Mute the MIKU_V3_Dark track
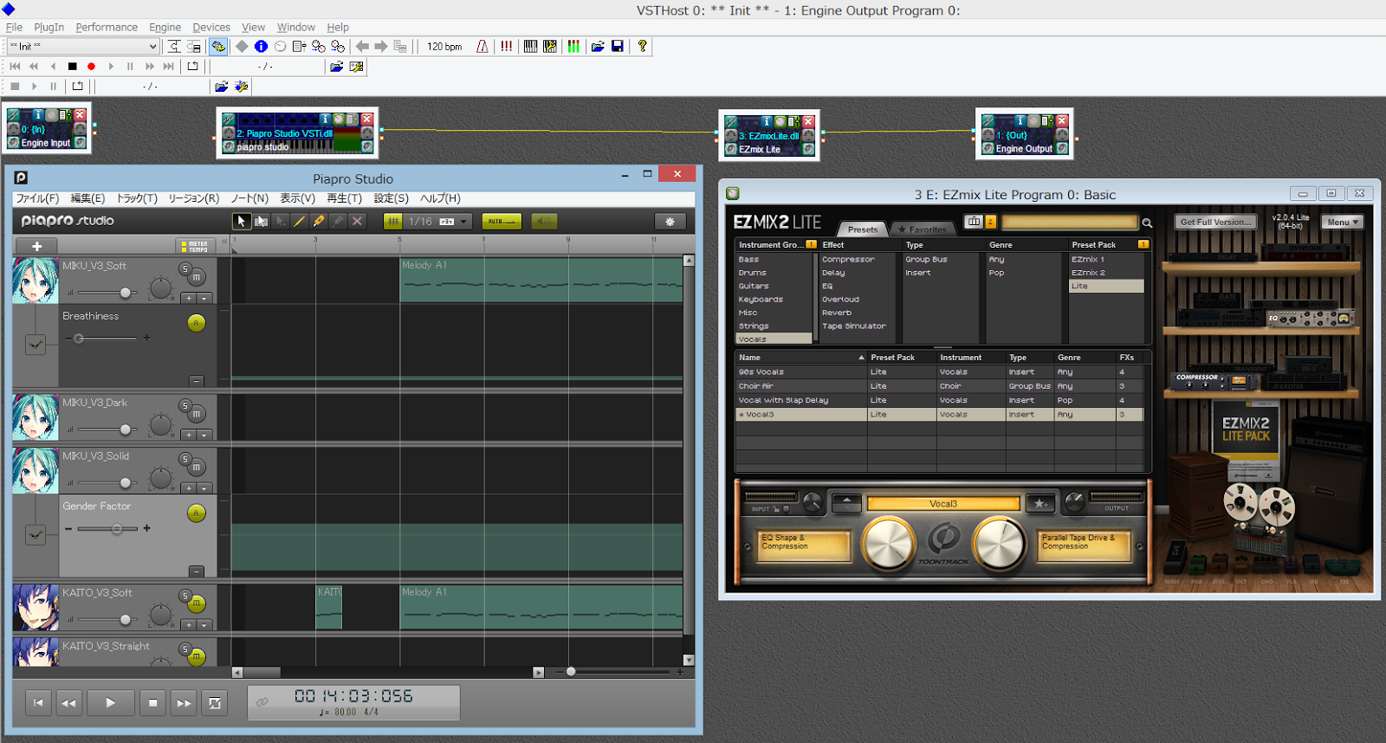Viewport: 1386px width, 743px height. pyautogui.click(x=197, y=414)
